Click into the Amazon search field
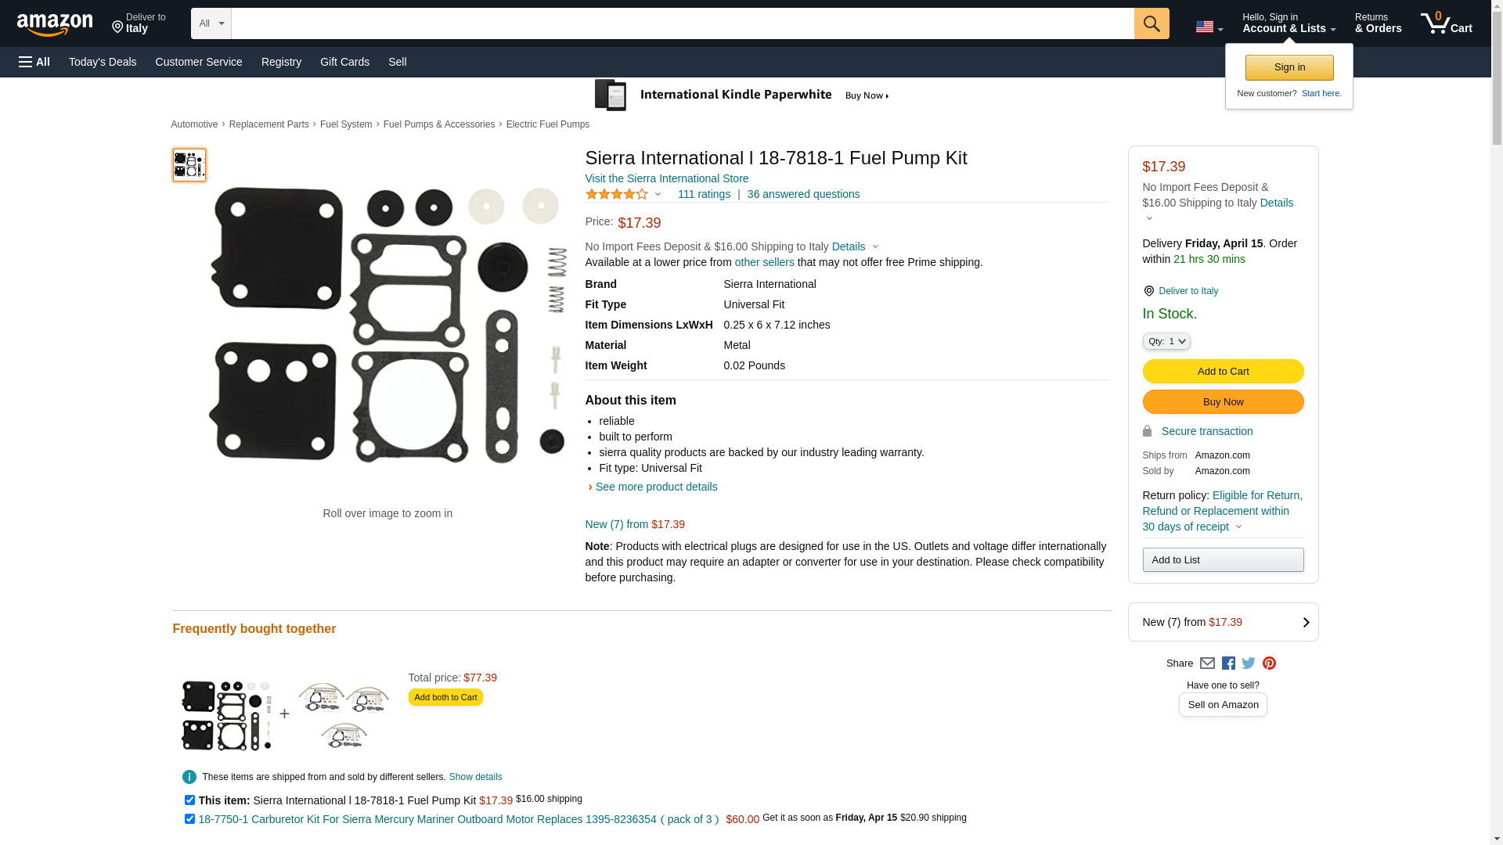This screenshot has width=1503, height=845. point(682,23)
